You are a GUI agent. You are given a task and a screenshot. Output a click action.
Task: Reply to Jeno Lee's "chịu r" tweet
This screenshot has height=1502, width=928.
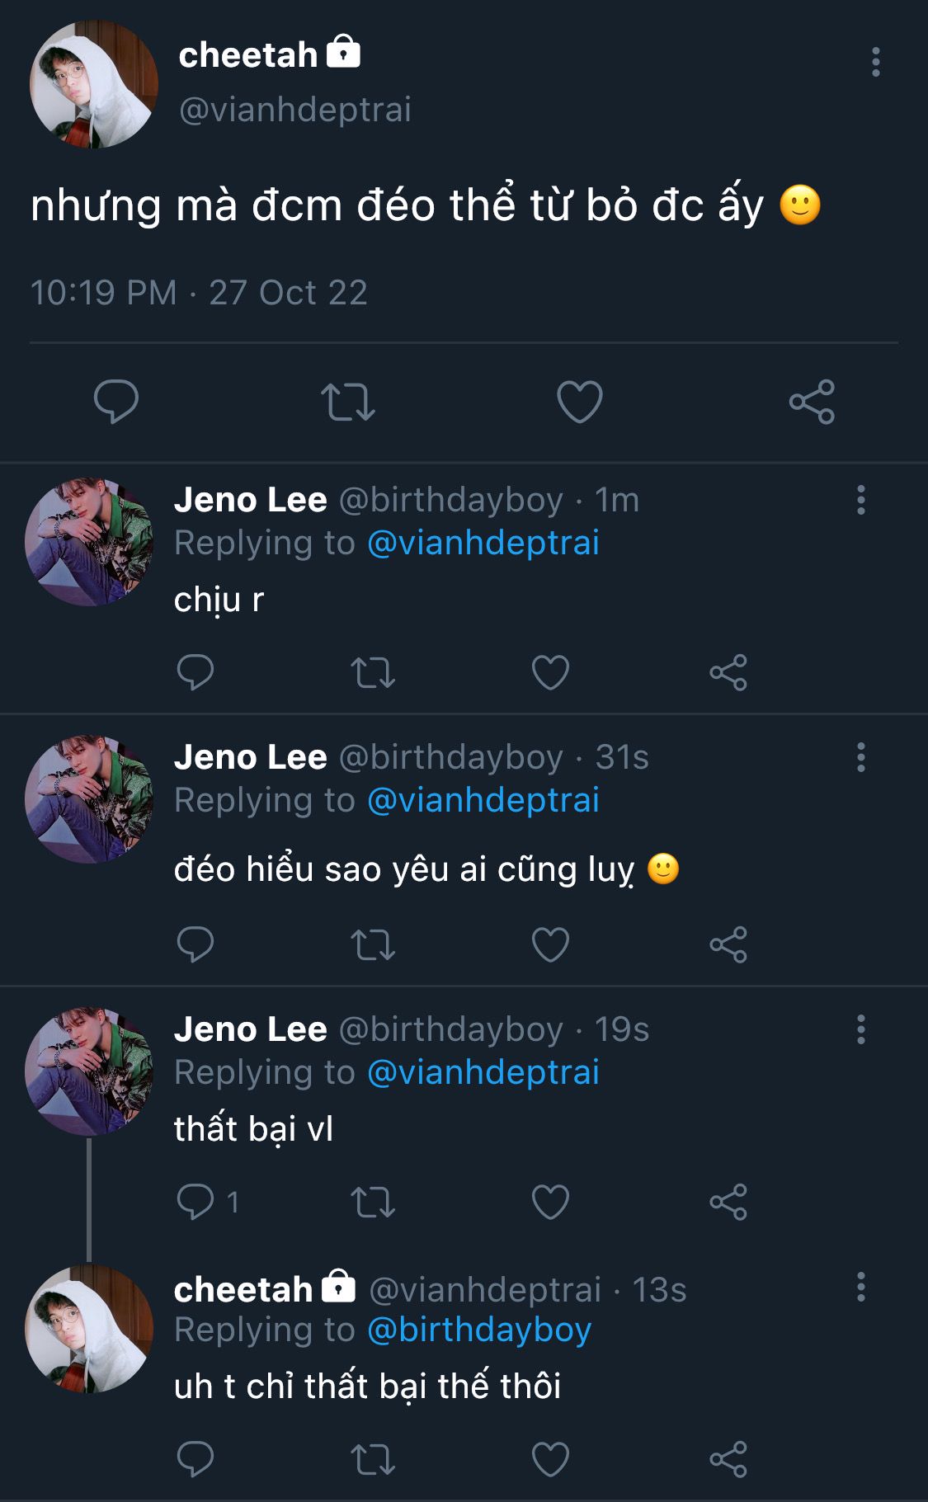(195, 672)
